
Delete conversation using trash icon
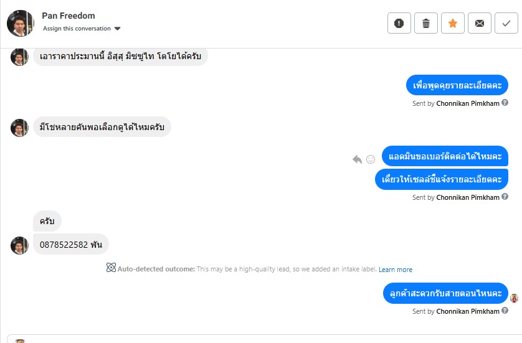click(426, 24)
